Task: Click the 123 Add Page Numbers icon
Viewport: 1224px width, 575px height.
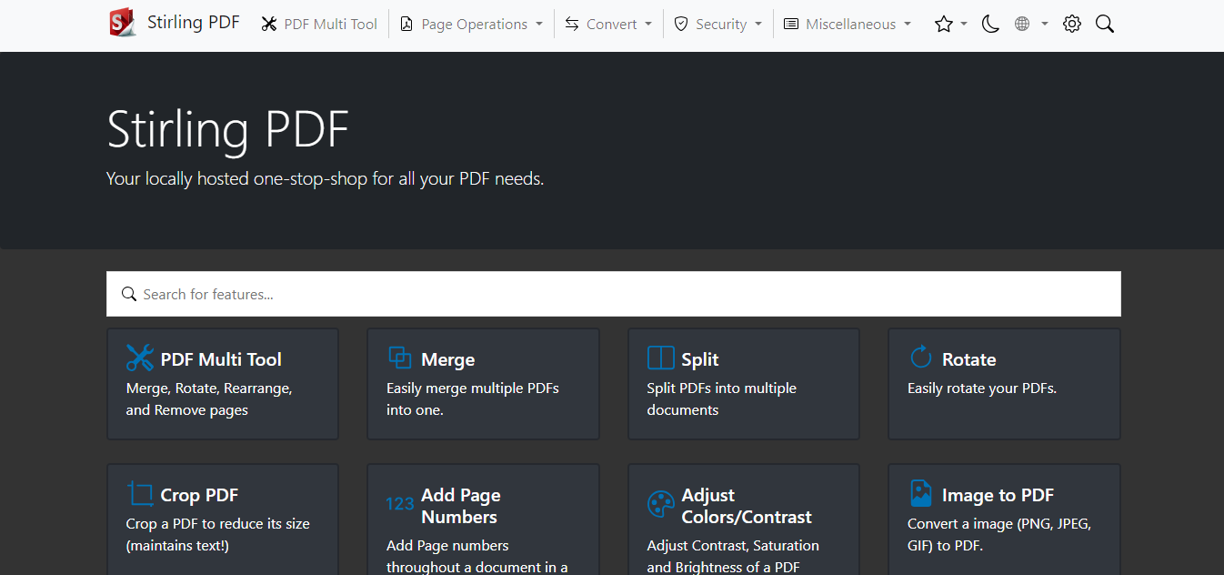Action: [x=400, y=503]
